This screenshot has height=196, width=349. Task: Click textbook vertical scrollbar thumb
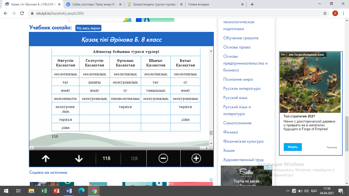211,132
